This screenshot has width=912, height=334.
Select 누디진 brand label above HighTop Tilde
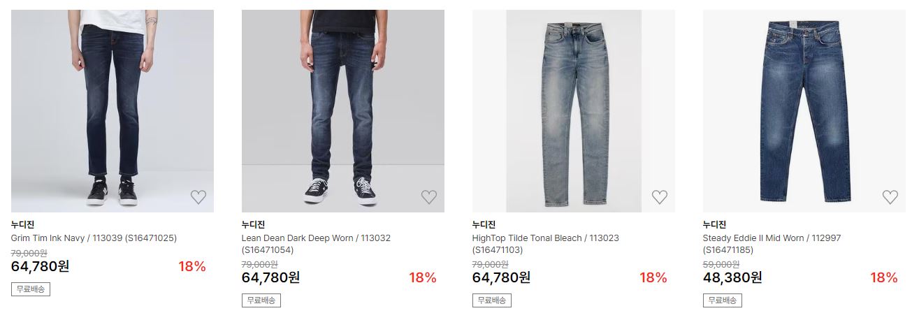pos(484,225)
